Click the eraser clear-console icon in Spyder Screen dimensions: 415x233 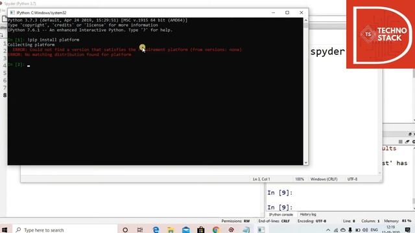tap(407, 142)
